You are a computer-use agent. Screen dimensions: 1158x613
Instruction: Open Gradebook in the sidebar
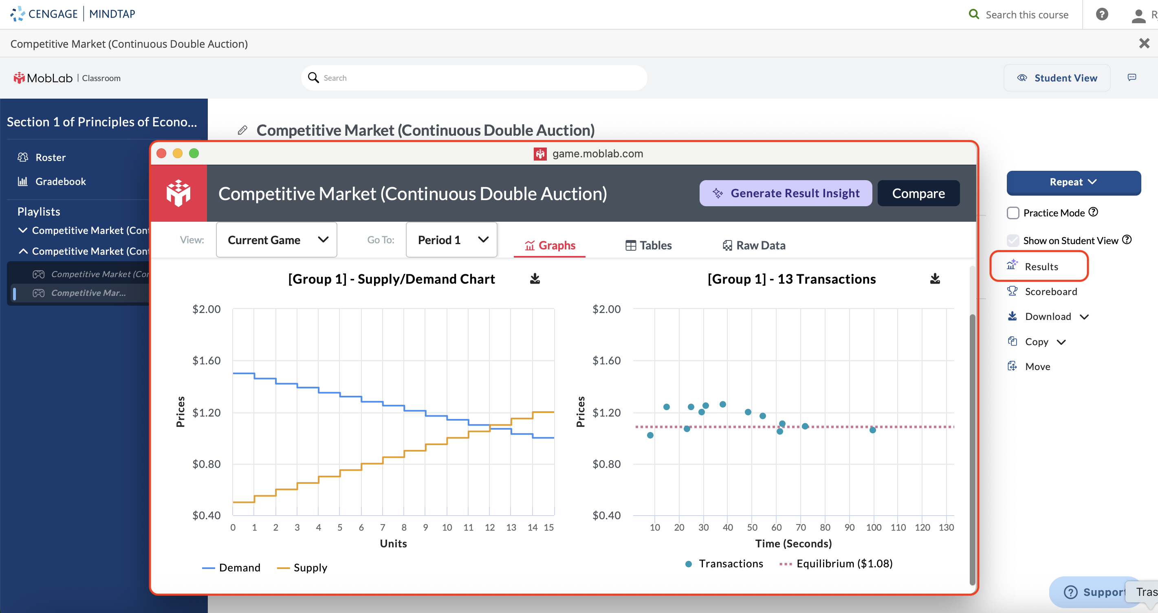(x=52, y=181)
